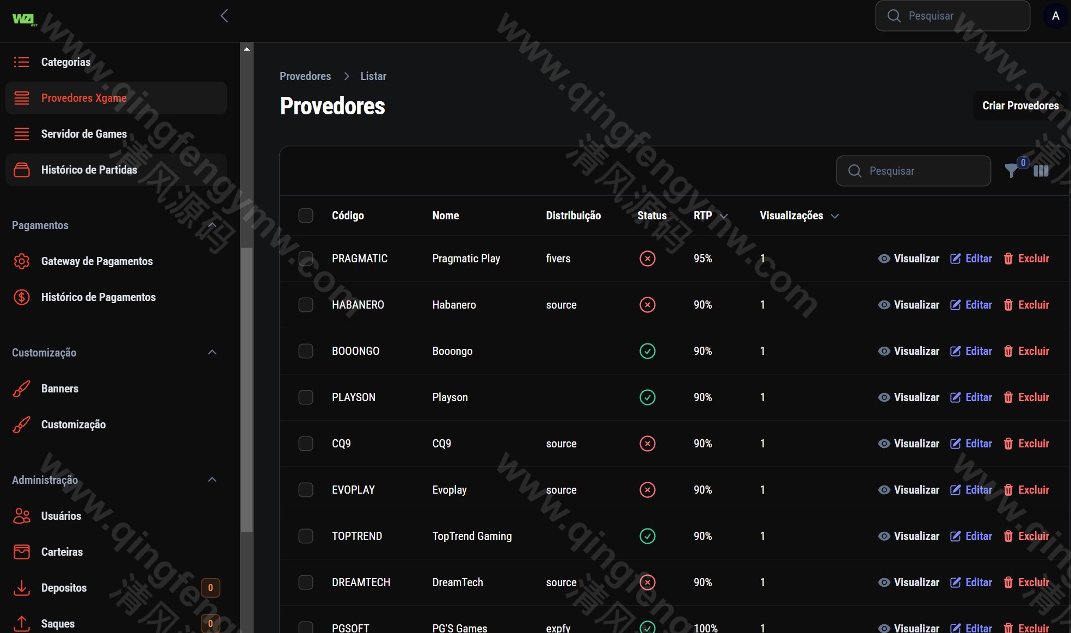
Task: Click the sidebar scrollbar up arrow
Action: pyautogui.click(x=247, y=49)
